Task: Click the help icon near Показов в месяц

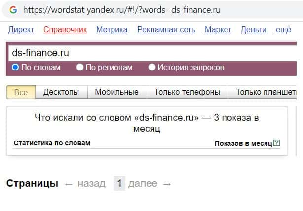Action: pos(277,143)
